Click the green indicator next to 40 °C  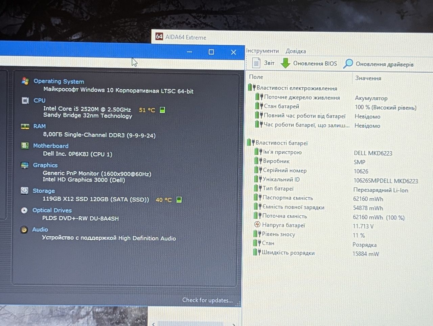pos(179,200)
